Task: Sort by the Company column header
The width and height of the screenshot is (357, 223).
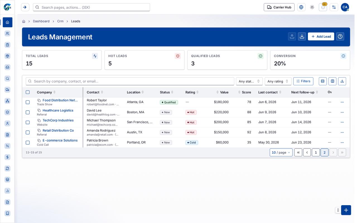Action: [x=46, y=92]
